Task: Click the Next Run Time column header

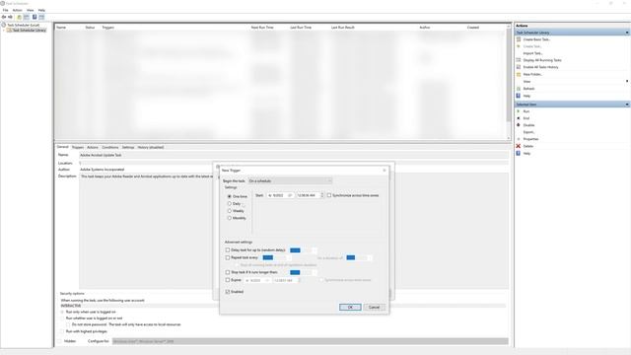Action: (x=262, y=28)
